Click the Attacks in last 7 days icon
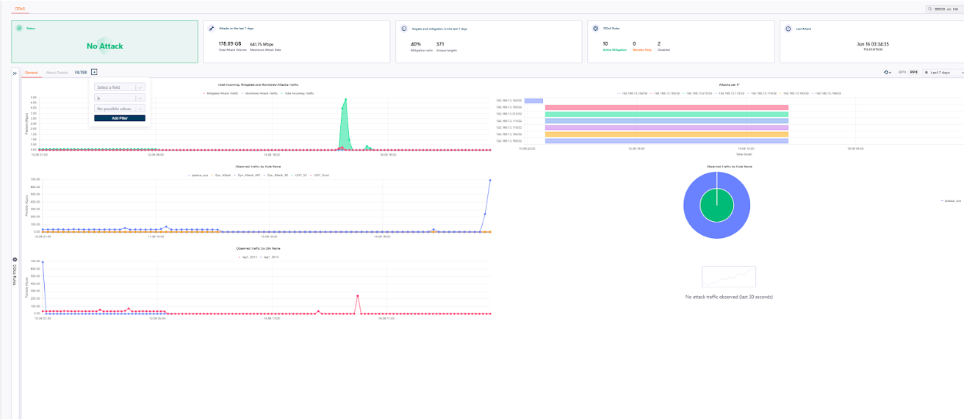The image size is (964, 420). click(x=212, y=29)
